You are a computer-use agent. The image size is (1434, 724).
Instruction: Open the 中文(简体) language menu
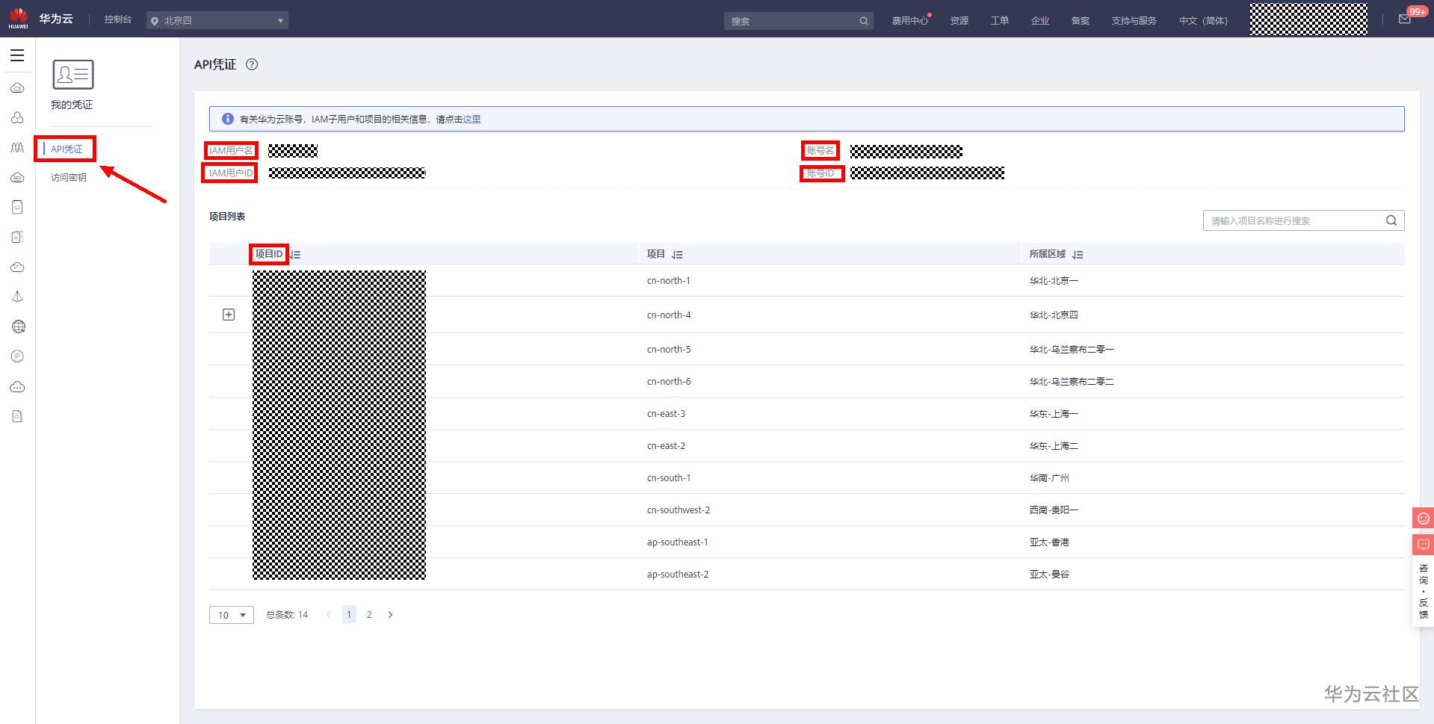point(1203,21)
